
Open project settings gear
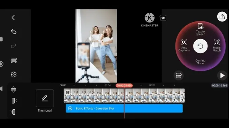13,74
